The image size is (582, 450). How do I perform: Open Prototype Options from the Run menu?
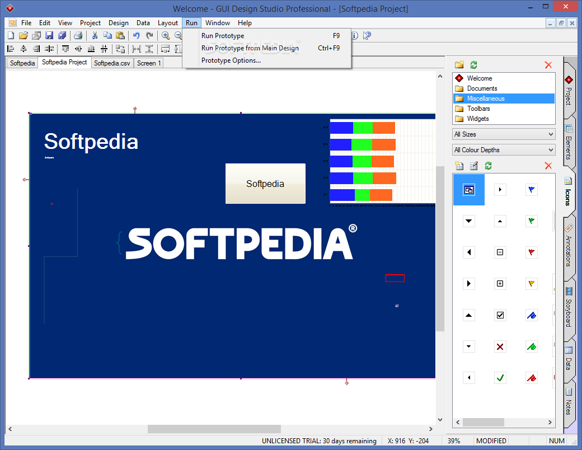pos(231,60)
